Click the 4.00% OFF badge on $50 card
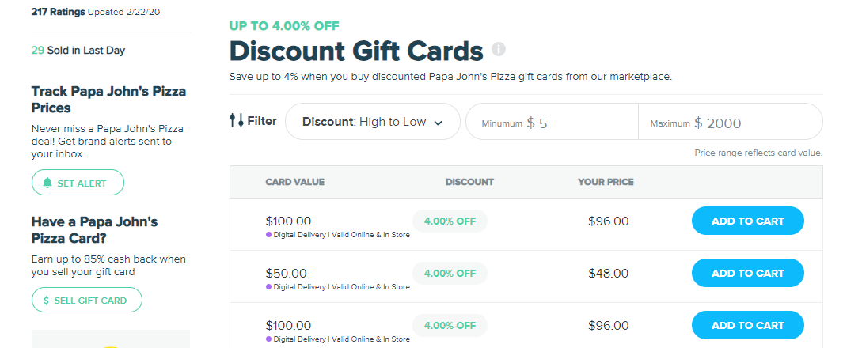Viewport: 843px width, 348px height. (x=450, y=274)
